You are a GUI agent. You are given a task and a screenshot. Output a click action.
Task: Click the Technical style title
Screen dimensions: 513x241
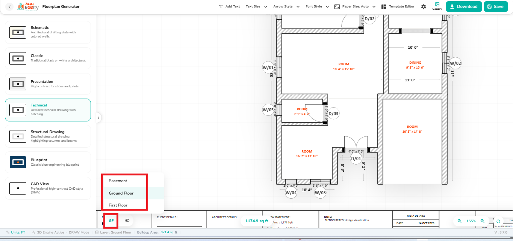[x=39, y=105]
